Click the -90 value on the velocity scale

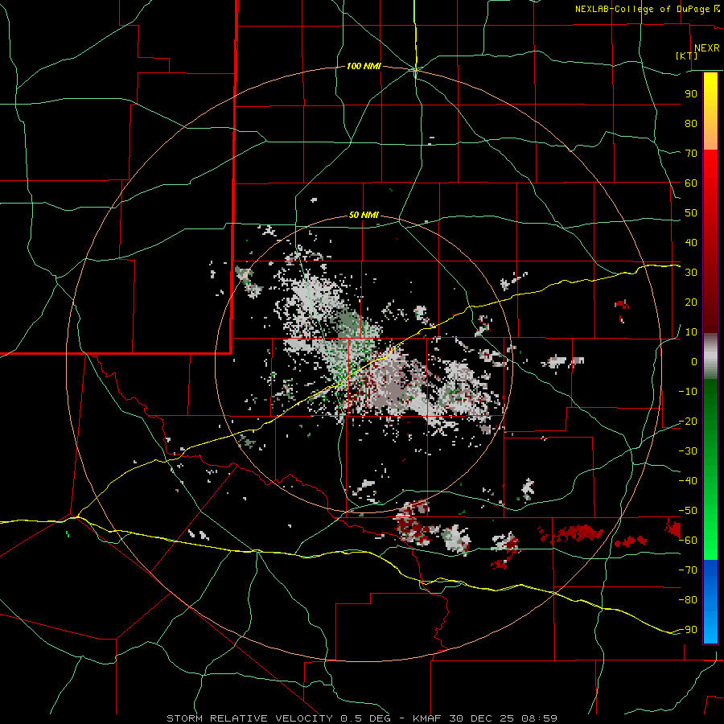[x=688, y=630]
